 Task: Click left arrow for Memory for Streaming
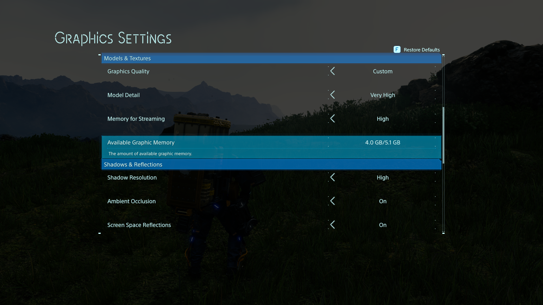(333, 119)
